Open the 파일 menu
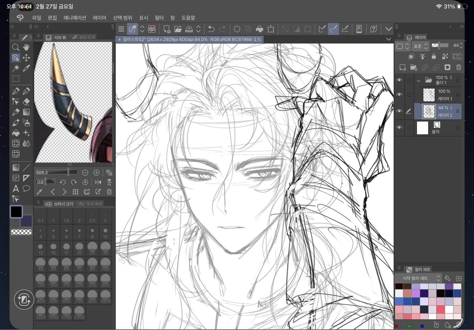Viewport: 474px width, 330px height. pos(36,18)
